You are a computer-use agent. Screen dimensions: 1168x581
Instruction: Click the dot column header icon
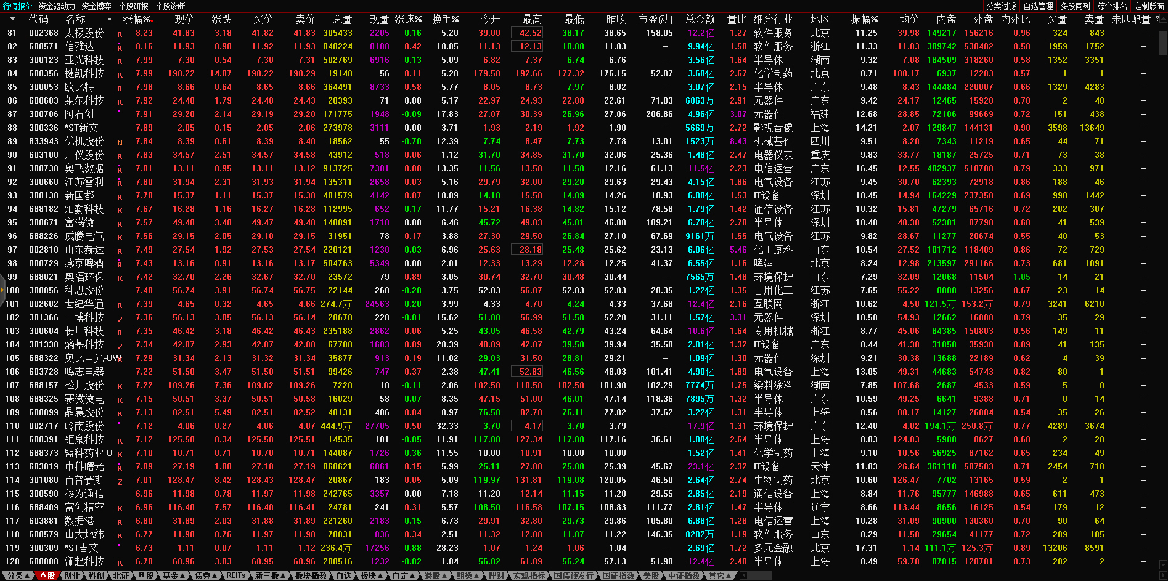(110, 19)
